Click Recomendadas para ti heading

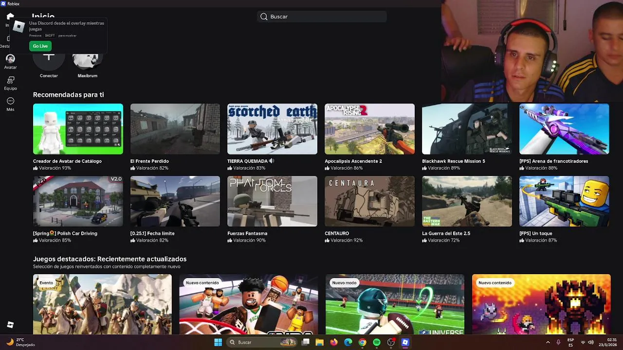tap(68, 95)
